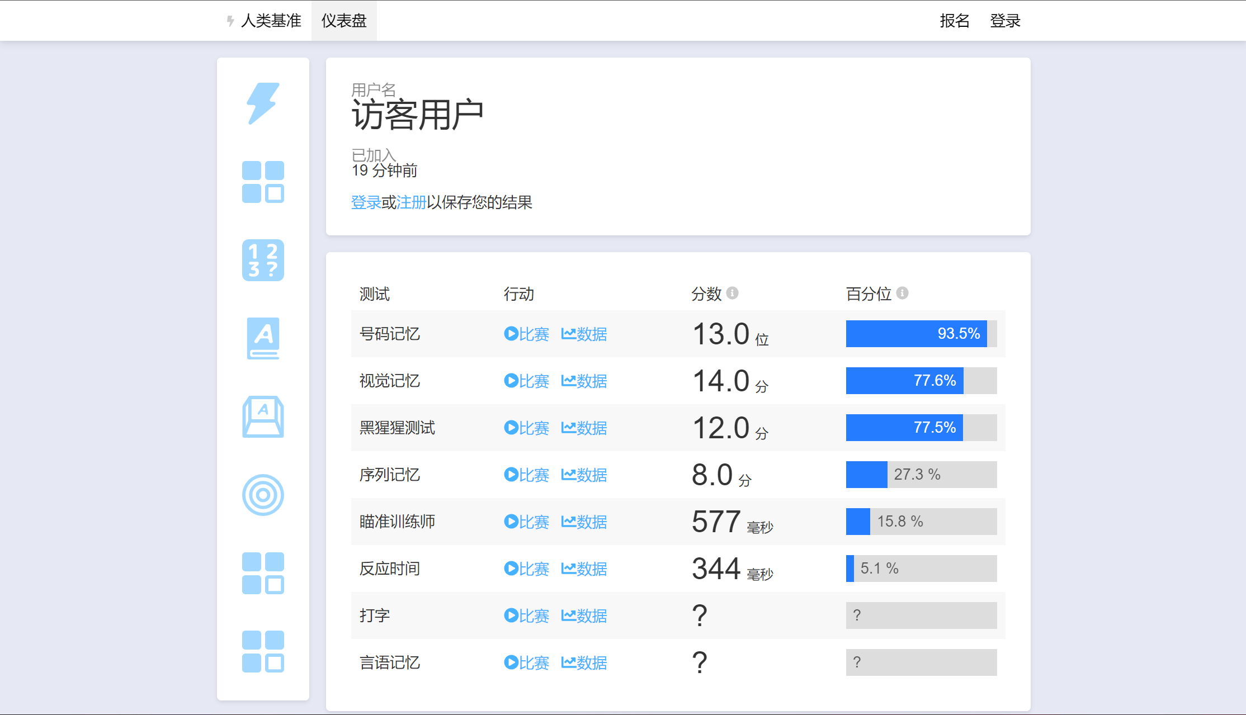
Task: View 数据 for 瞄准训练师
Action: click(x=584, y=522)
